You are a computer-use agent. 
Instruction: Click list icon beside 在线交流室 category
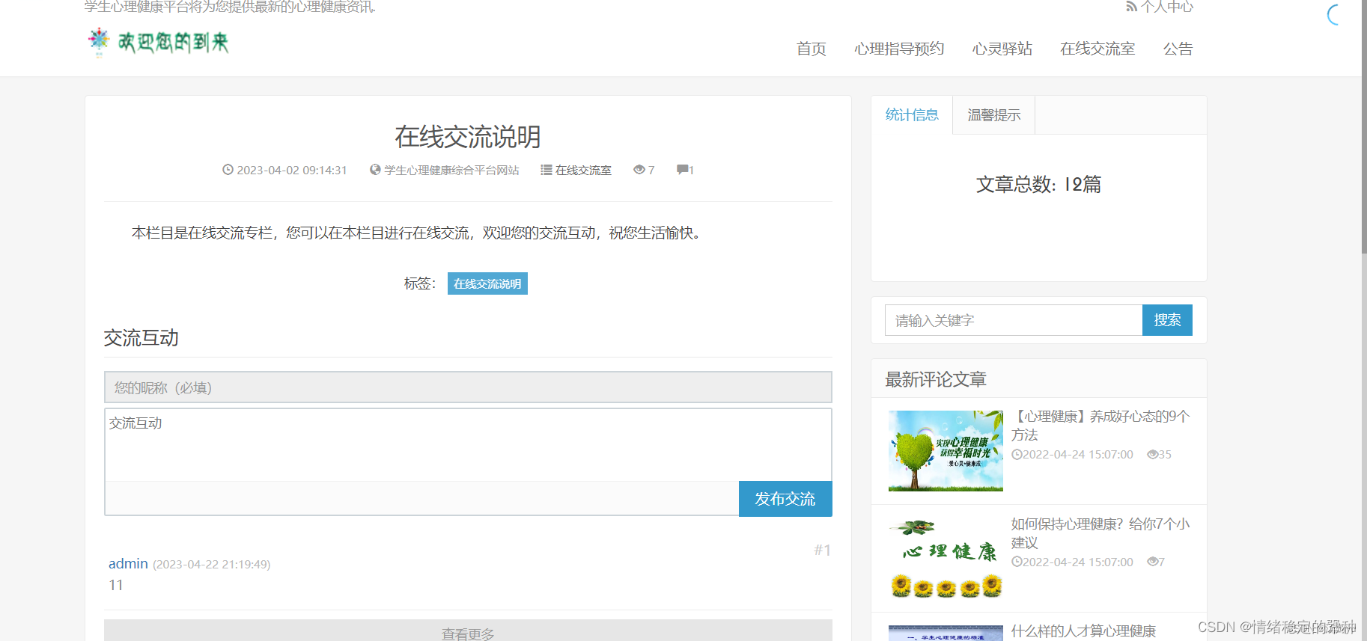point(547,170)
